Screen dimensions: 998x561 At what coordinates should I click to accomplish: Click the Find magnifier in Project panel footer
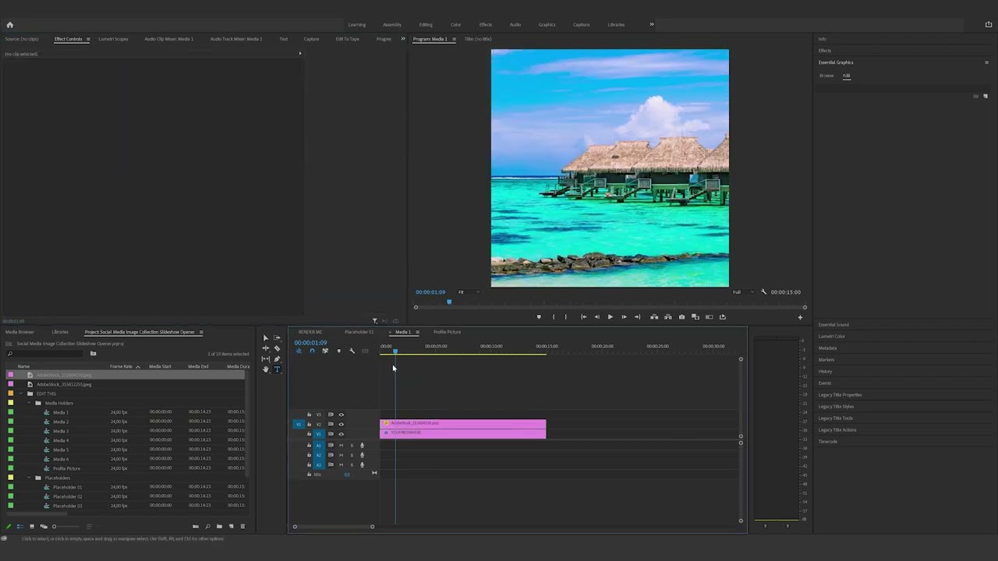(x=207, y=527)
